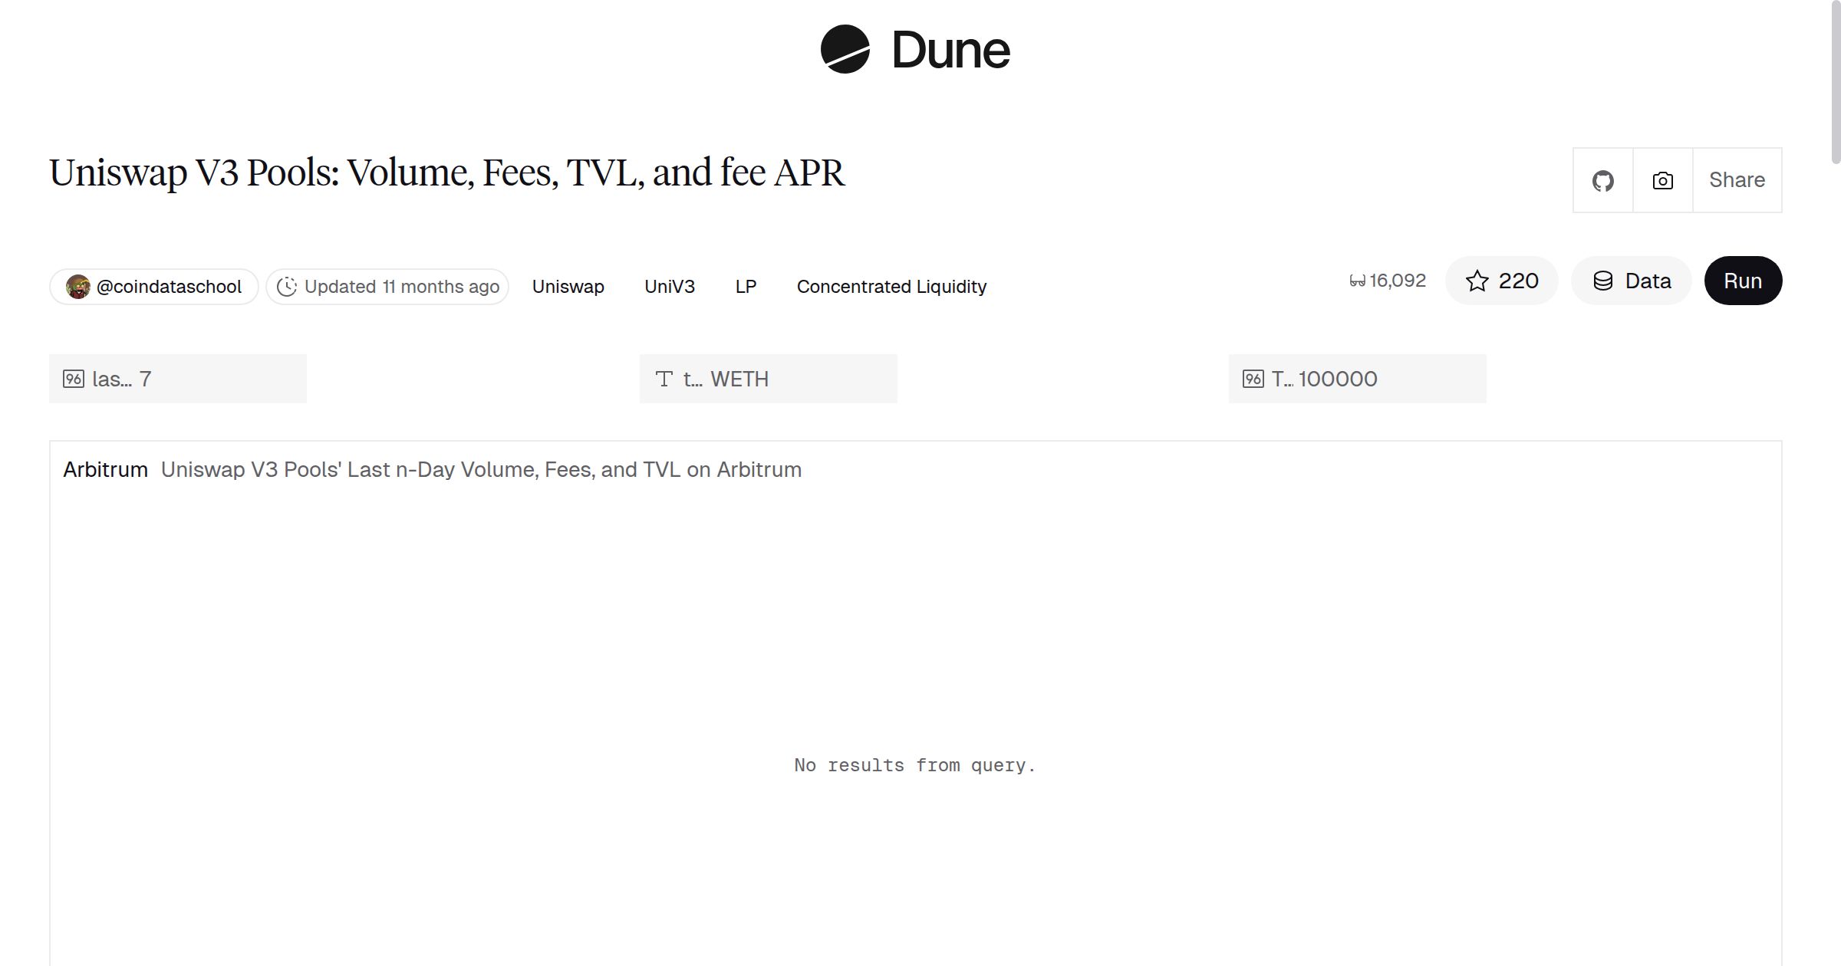Open the 'Concentrated Liquidity' tag link
Screen dimensions: 1841x966
(x=891, y=286)
